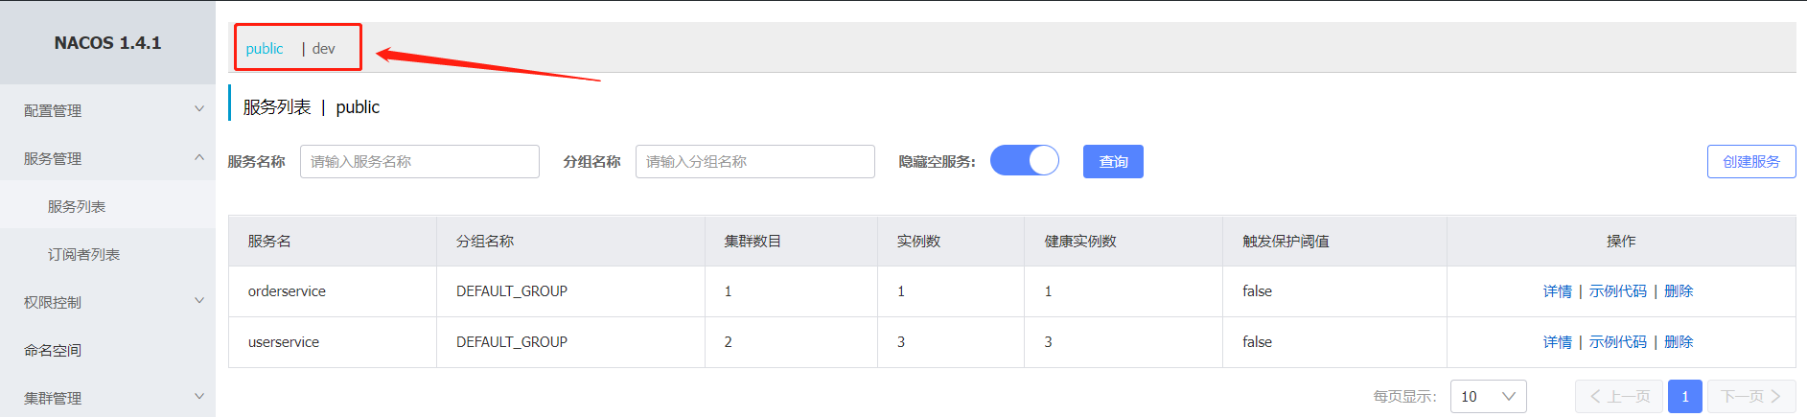
Task: Open 命名空间 in the sidebar
Action: [x=53, y=350]
